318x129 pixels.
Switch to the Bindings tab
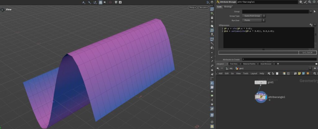point(228,6)
